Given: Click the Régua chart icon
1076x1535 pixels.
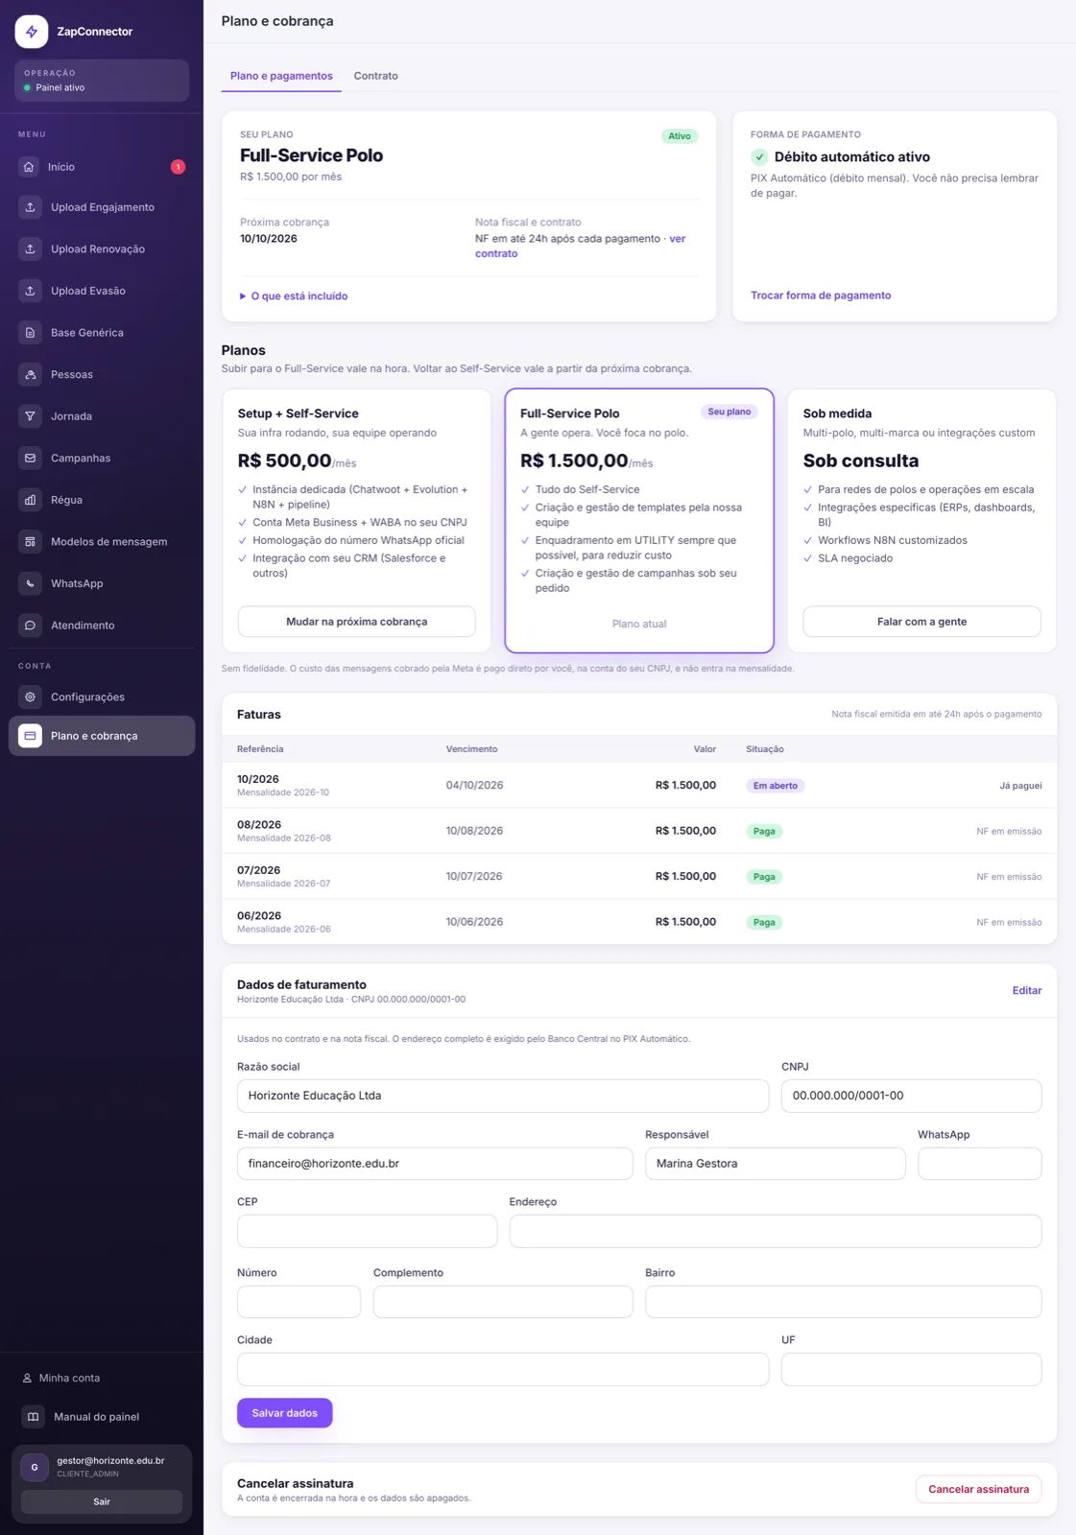Looking at the screenshot, I should tap(30, 500).
